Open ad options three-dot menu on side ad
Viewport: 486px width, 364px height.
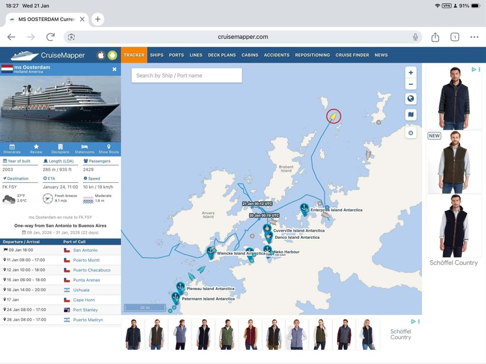click(x=479, y=70)
